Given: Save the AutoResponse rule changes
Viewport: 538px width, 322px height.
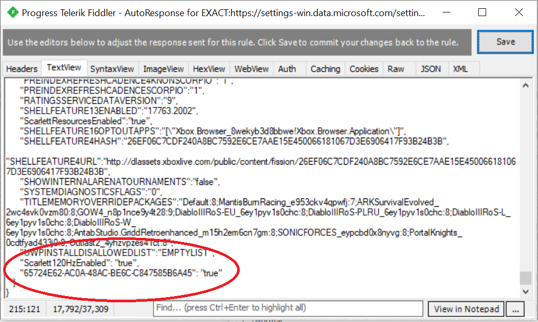Looking at the screenshot, I should tap(505, 42).
